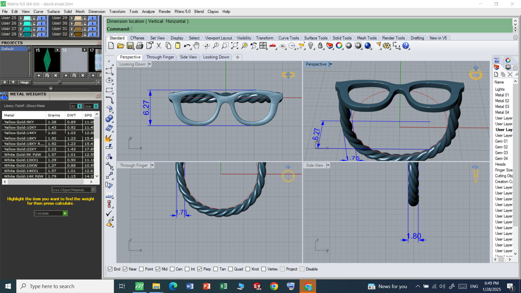Expand project thumbnail 16 options arrow

pyautogui.click(x=84, y=50)
